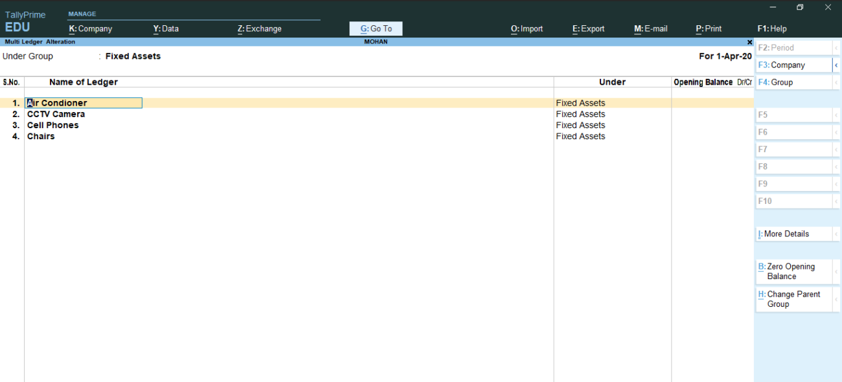Open the Y: Data menu
Viewport: 842px width, 382px height.
(166, 28)
